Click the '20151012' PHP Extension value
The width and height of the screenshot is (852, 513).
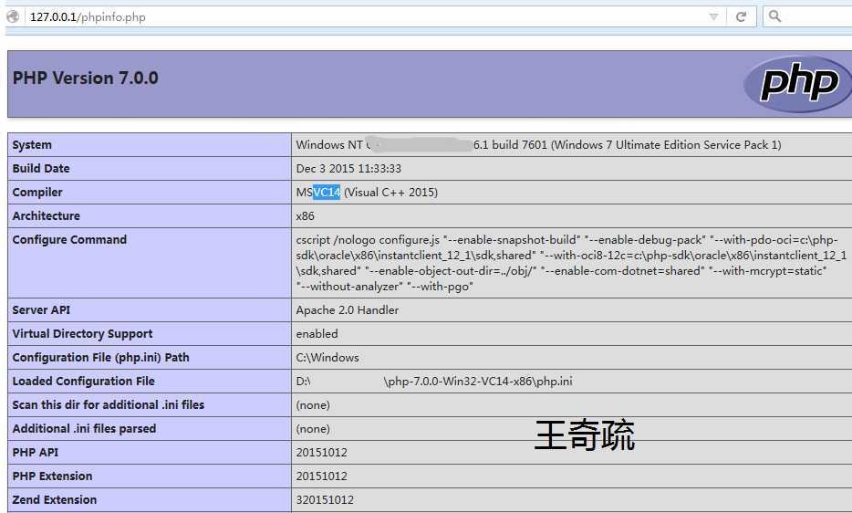point(322,476)
